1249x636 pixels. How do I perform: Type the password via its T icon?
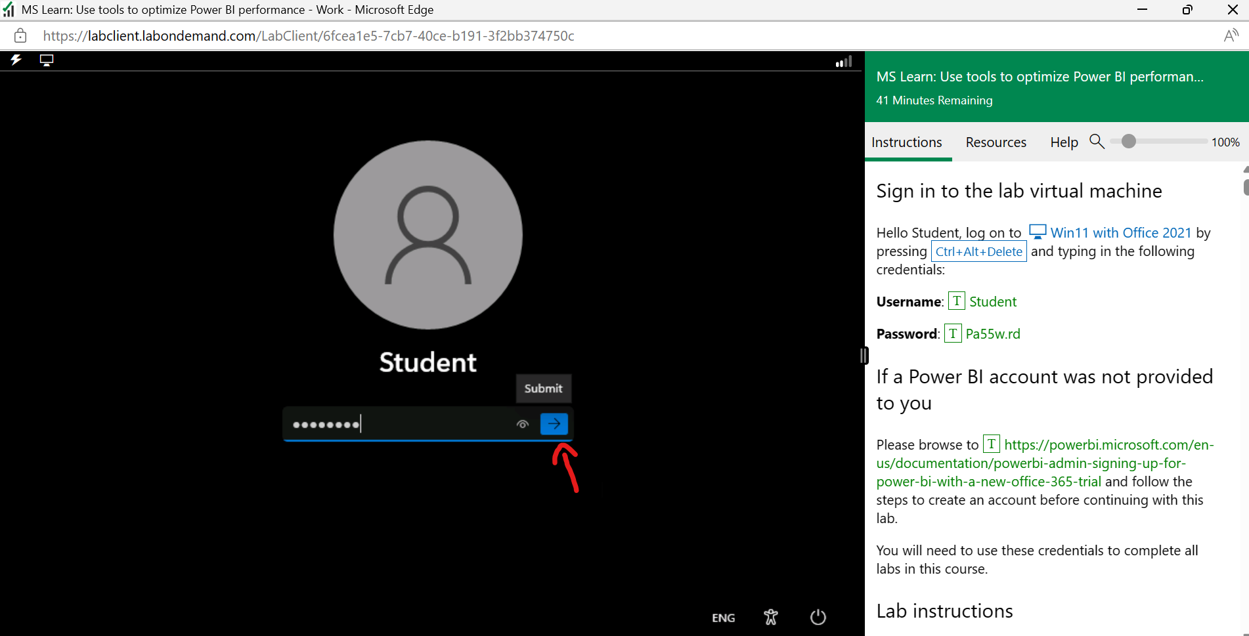click(x=953, y=333)
